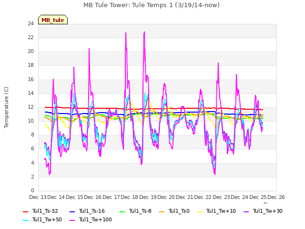Click the Temperature (C) axis label
This screenshot has height=229, width=305.
(6, 107)
